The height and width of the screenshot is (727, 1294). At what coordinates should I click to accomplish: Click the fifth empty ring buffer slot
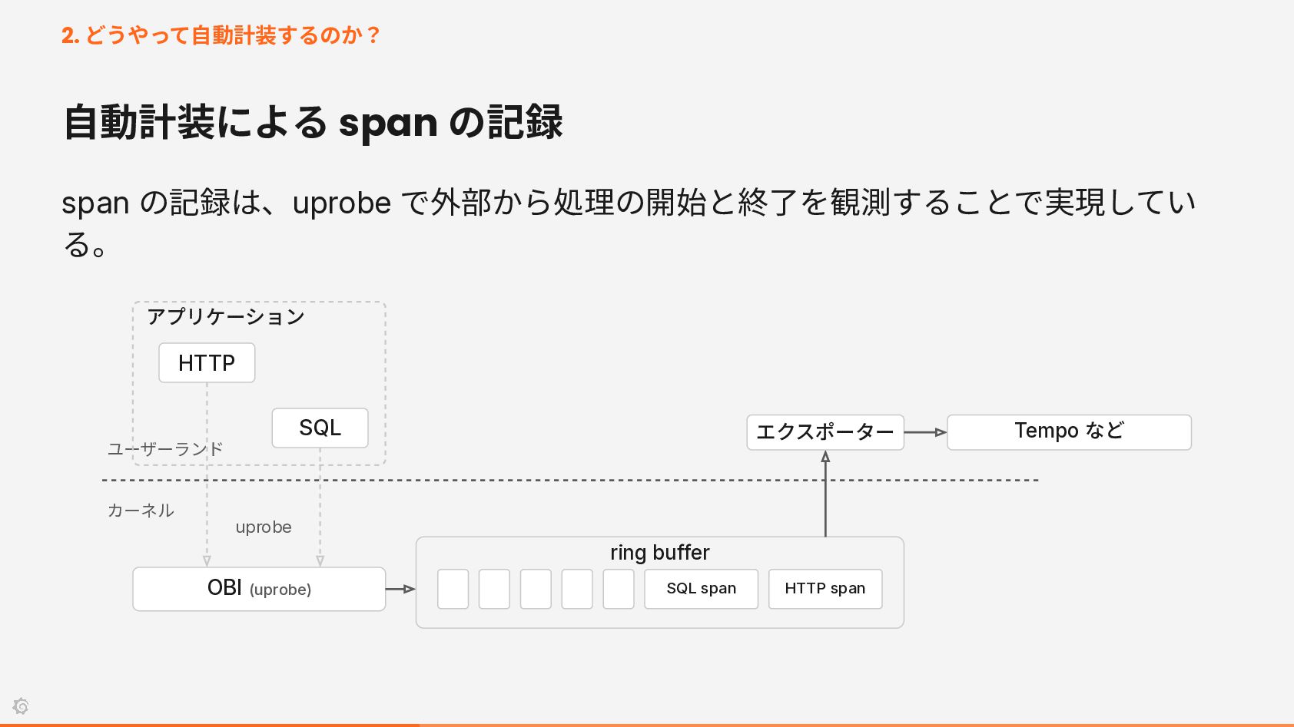point(619,589)
